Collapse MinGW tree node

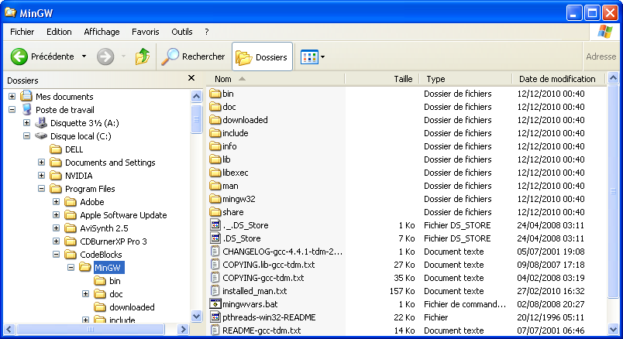coord(71,267)
